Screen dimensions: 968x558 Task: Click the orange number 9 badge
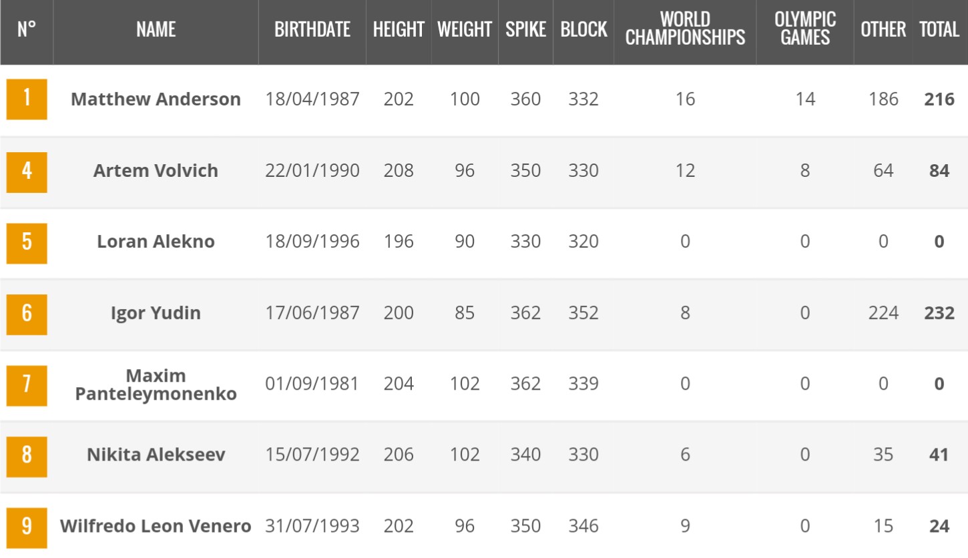(27, 528)
